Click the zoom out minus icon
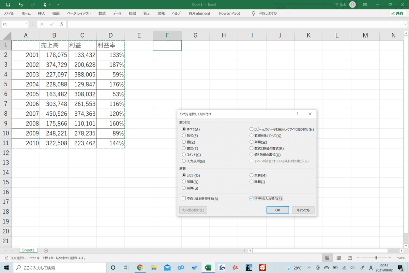 pos(358,258)
